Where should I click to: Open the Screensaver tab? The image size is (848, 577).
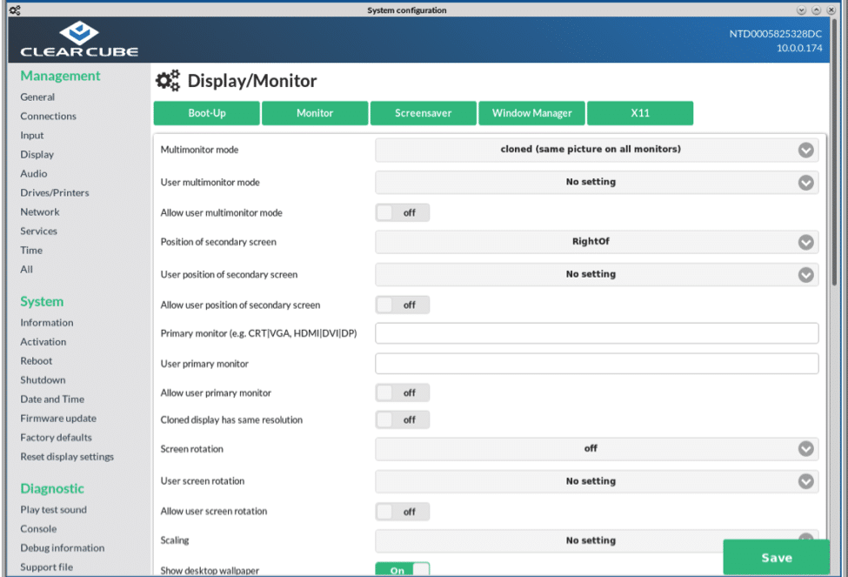coord(423,113)
